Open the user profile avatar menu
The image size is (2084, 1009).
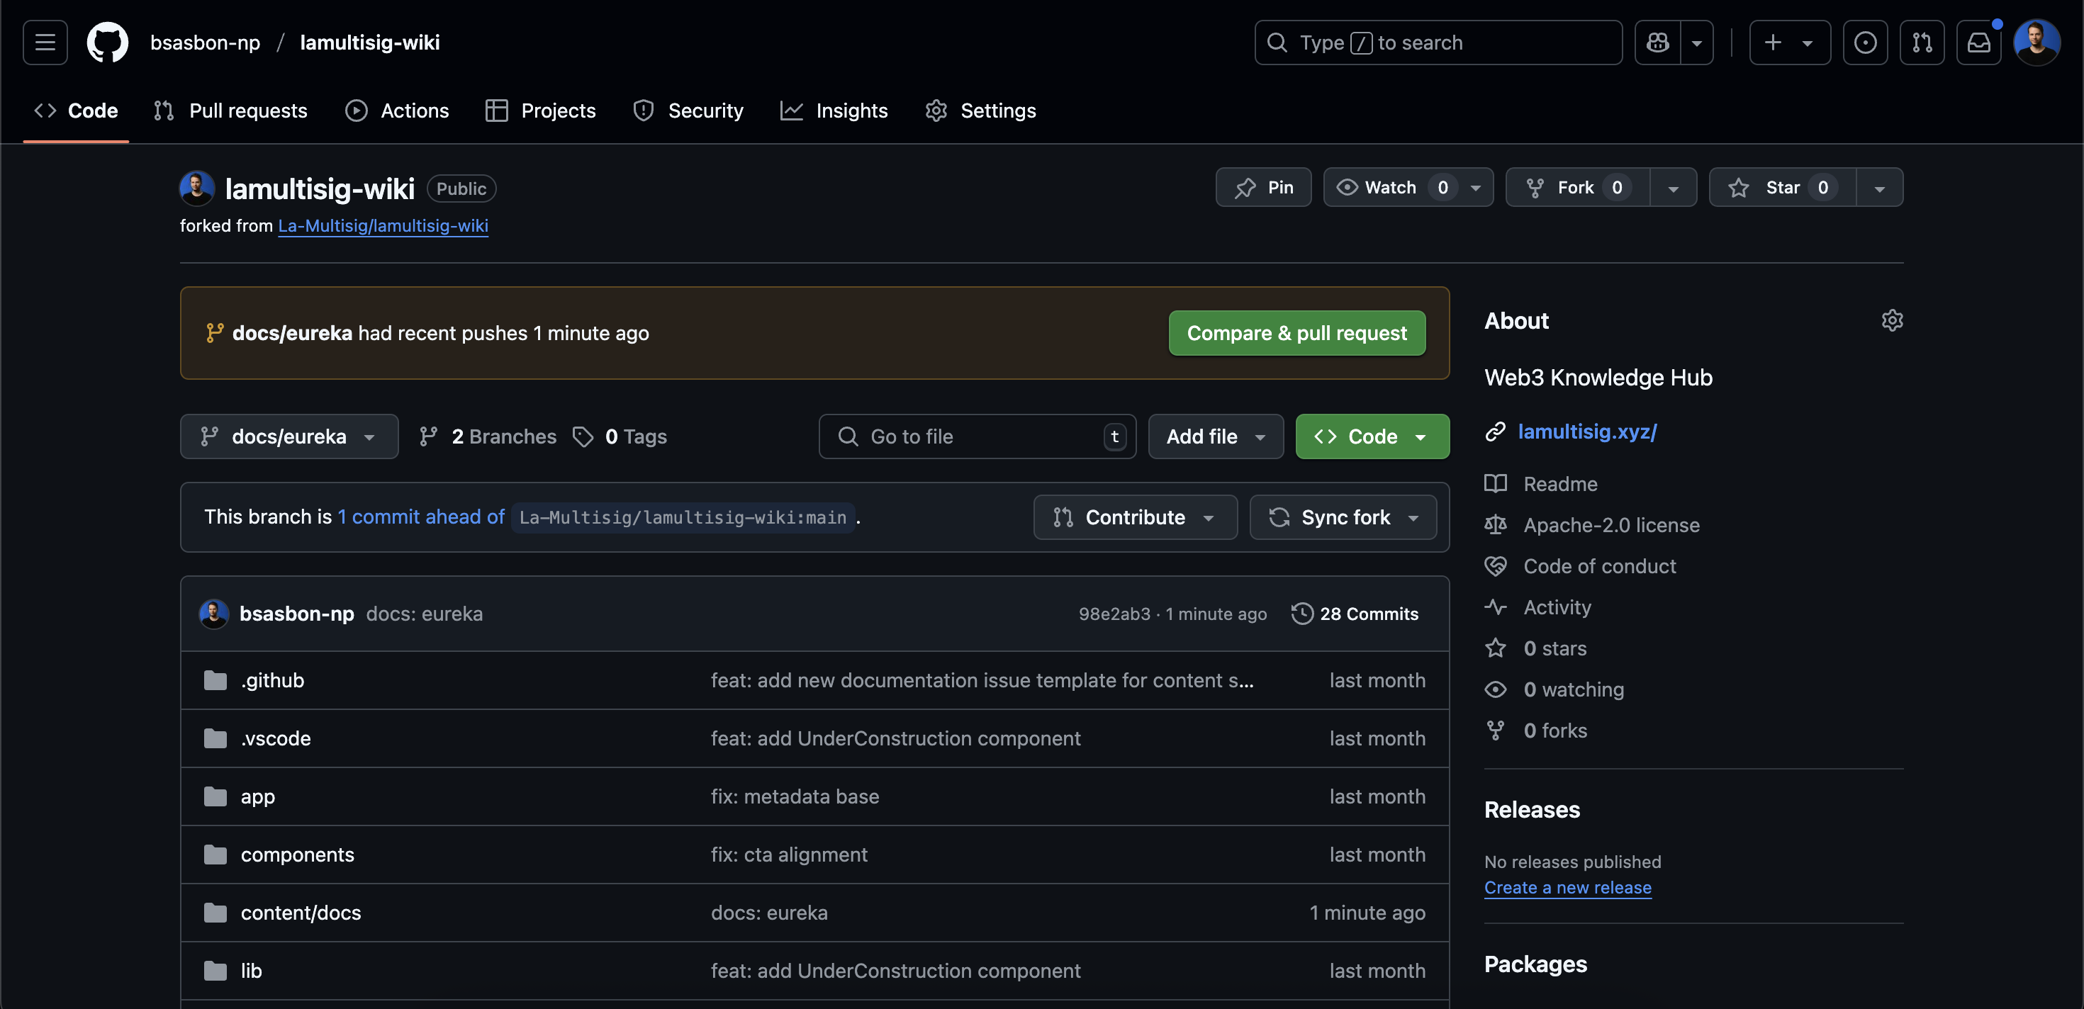[2037, 43]
